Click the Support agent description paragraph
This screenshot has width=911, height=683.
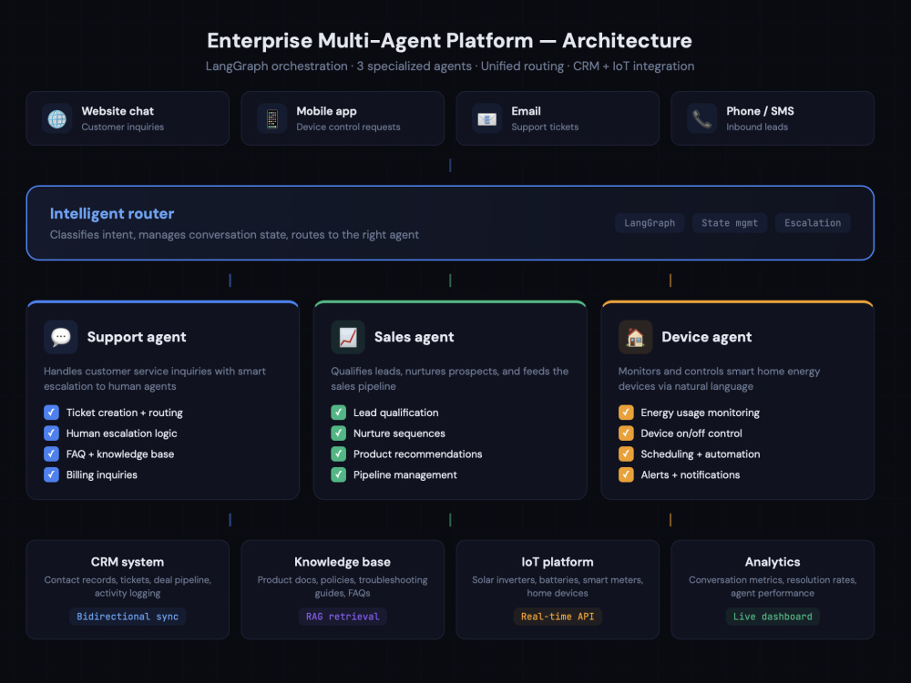155,379
